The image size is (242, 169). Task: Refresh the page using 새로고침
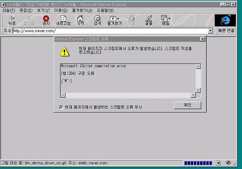point(63,20)
